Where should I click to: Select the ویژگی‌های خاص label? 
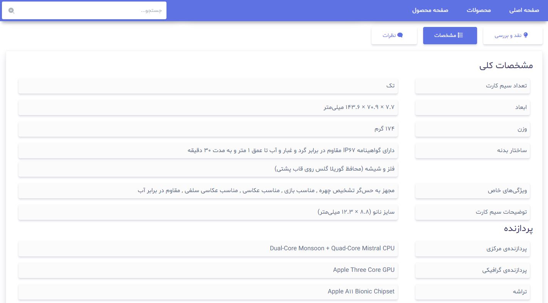(x=472, y=191)
